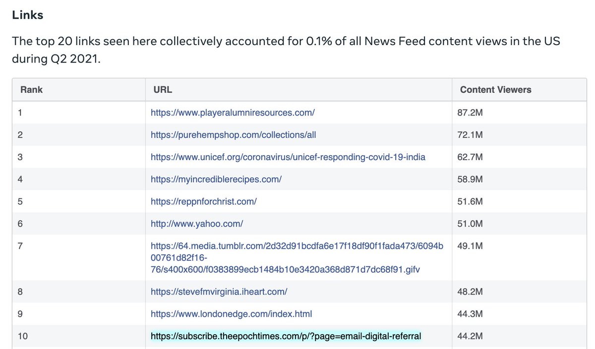Image resolution: width=595 pixels, height=349 pixels.
Task: Open the 64.media.tumblr.com gifv link
Action: coord(297,258)
